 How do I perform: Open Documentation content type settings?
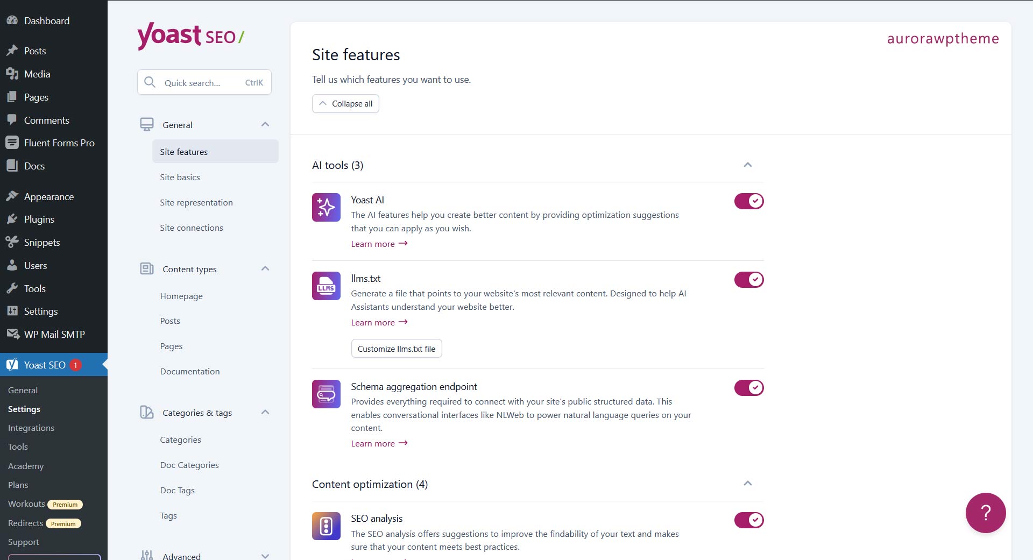tap(190, 371)
